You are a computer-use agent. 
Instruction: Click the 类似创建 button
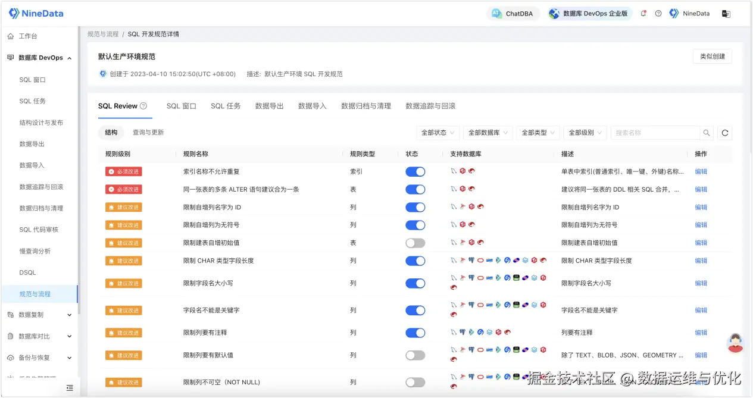(x=713, y=57)
